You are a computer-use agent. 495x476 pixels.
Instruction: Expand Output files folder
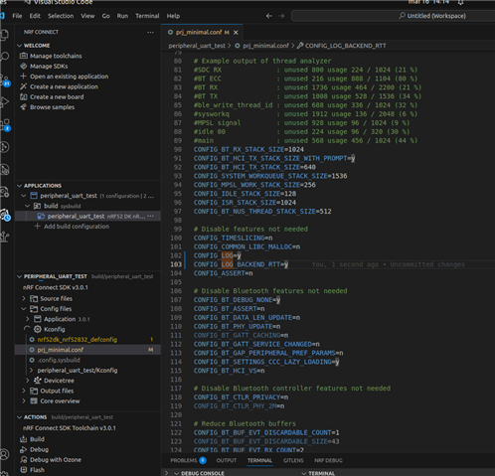24,391
